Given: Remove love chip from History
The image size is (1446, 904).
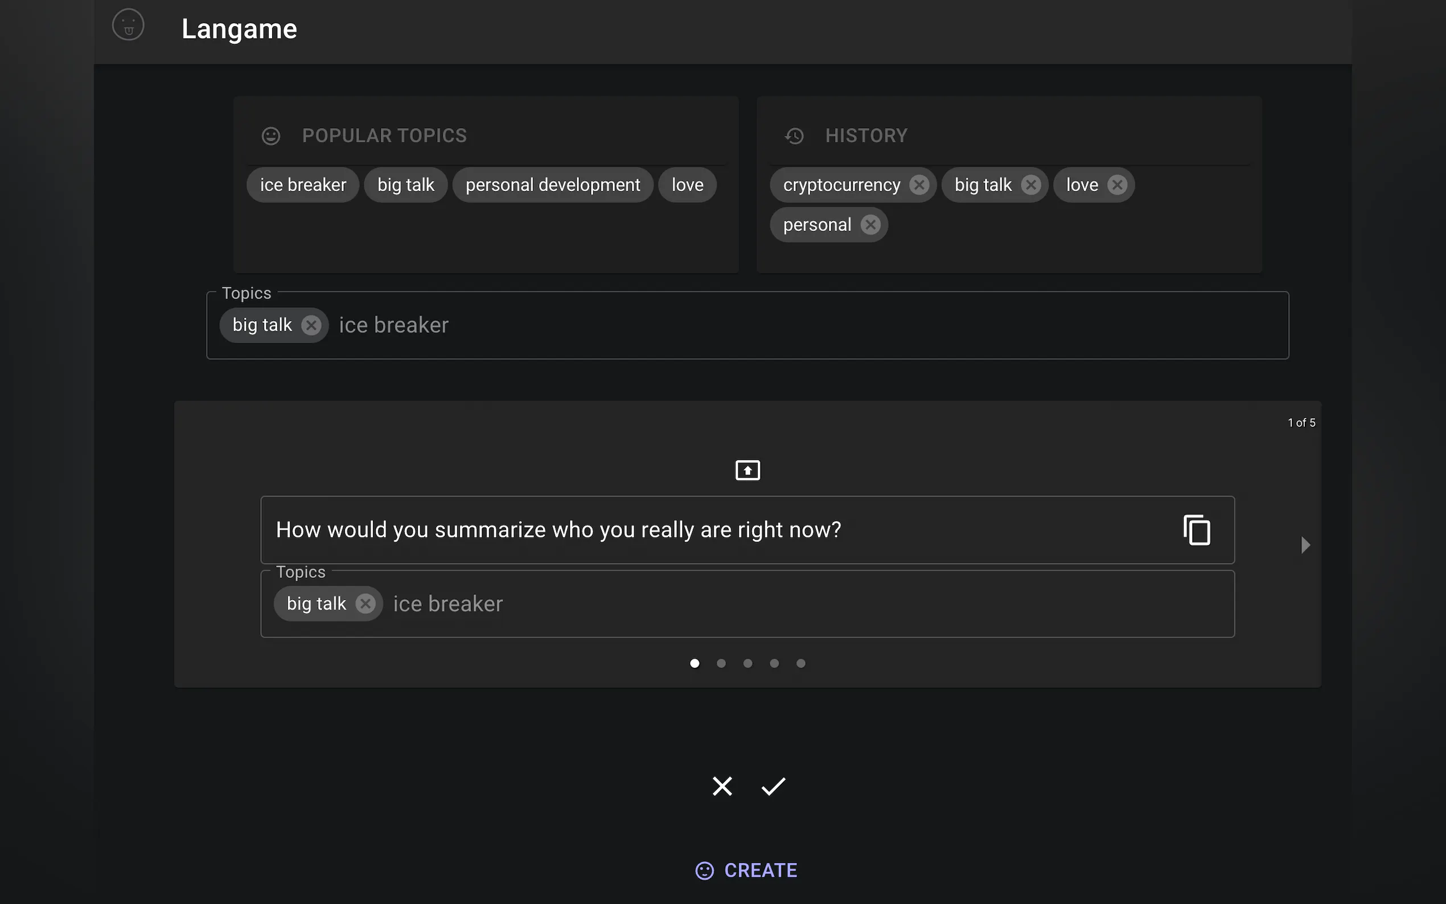Looking at the screenshot, I should pyautogui.click(x=1116, y=186).
